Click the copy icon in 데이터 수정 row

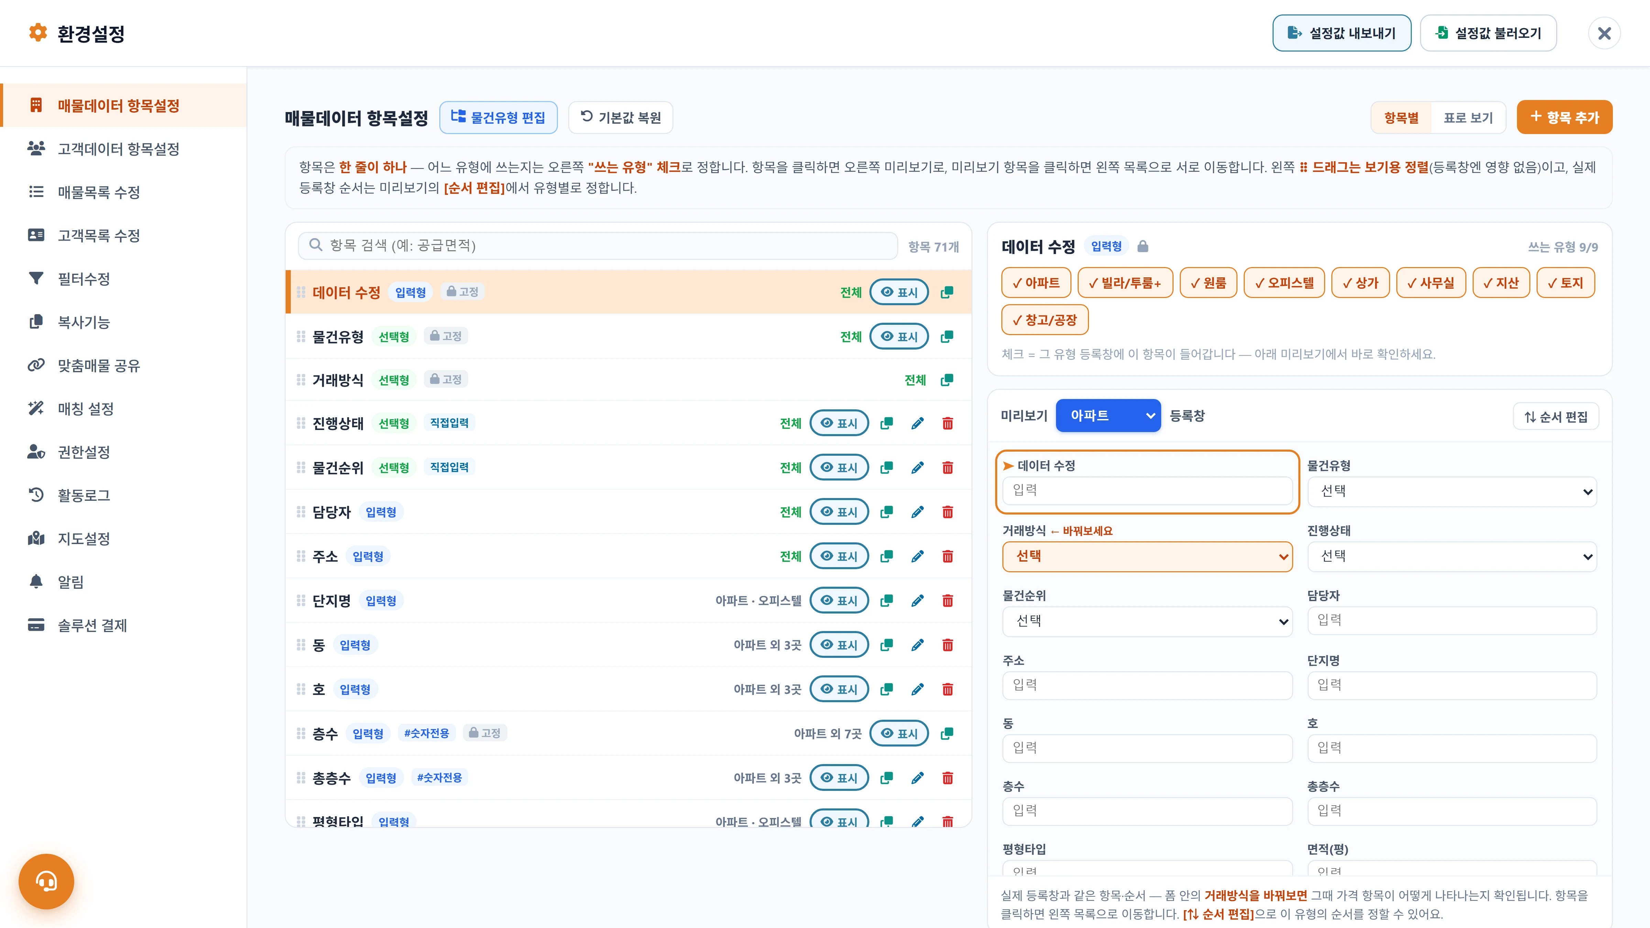(x=947, y=292)
